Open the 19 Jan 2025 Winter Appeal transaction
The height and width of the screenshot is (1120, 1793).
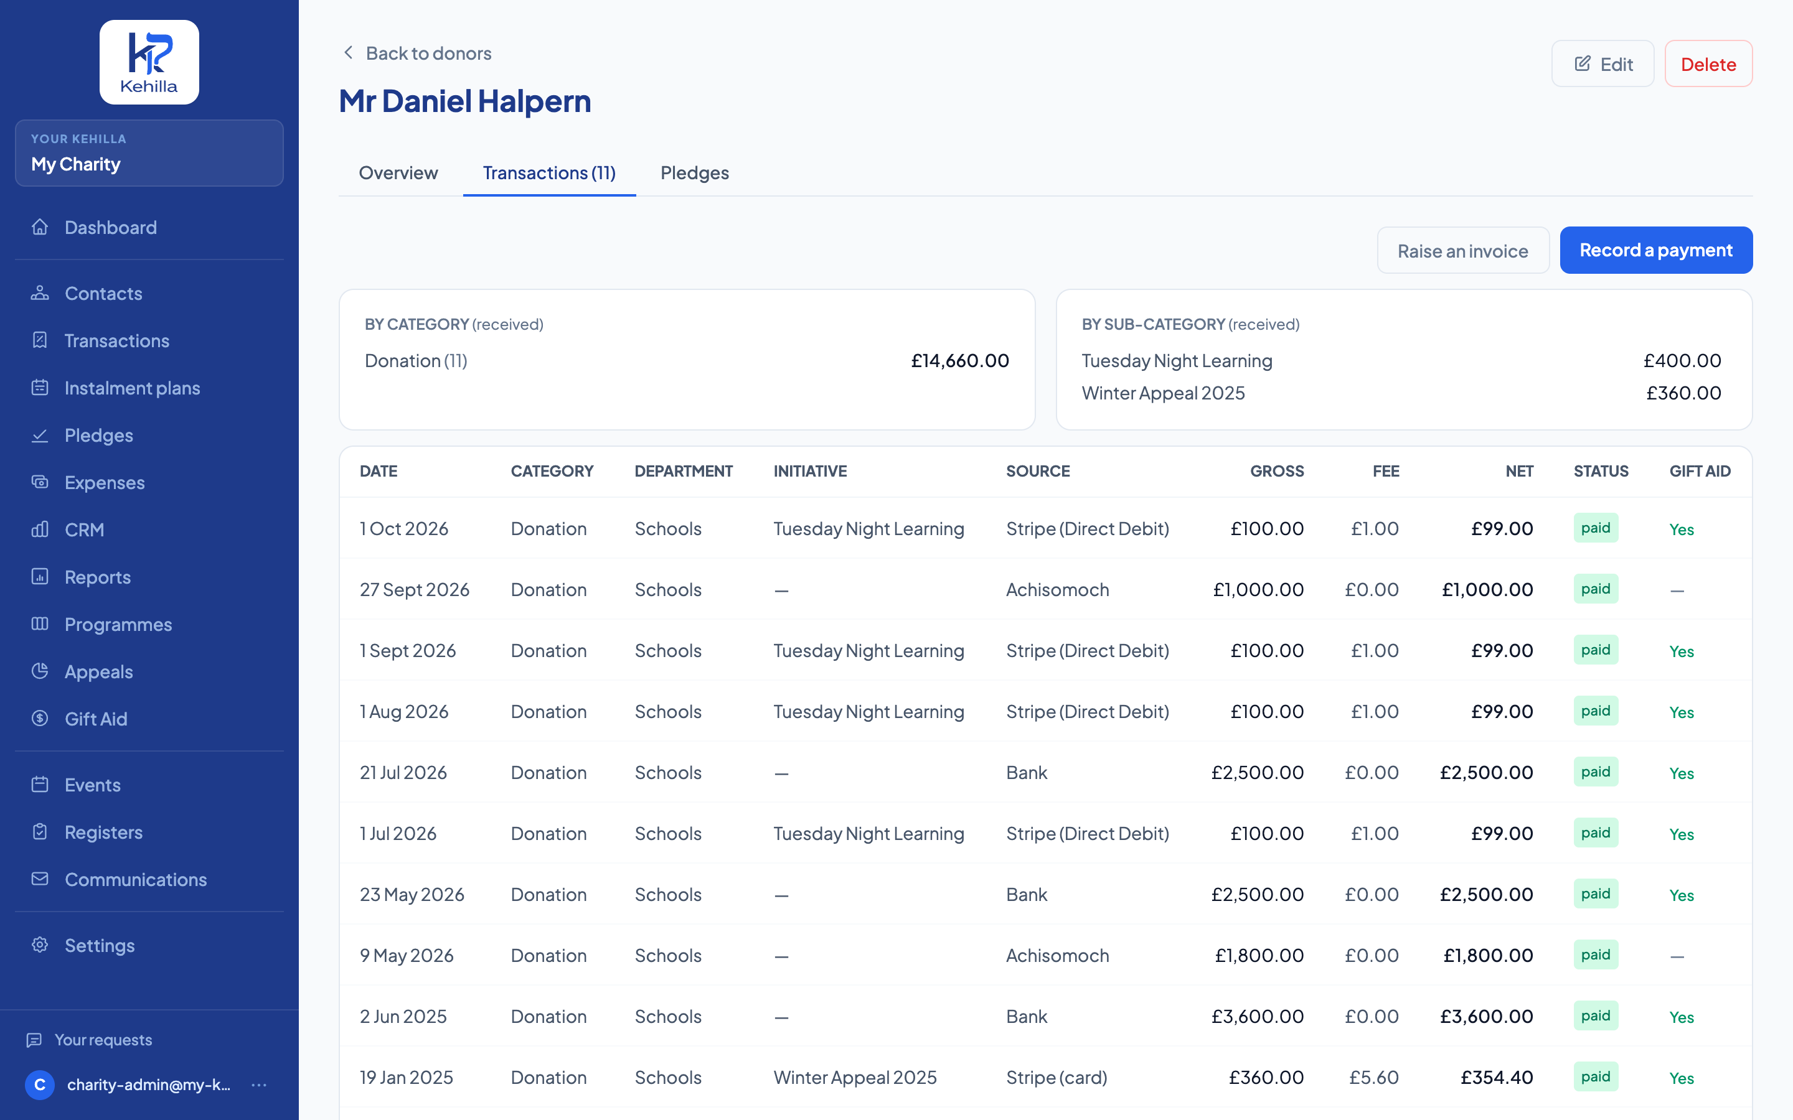(1045, 1077)
